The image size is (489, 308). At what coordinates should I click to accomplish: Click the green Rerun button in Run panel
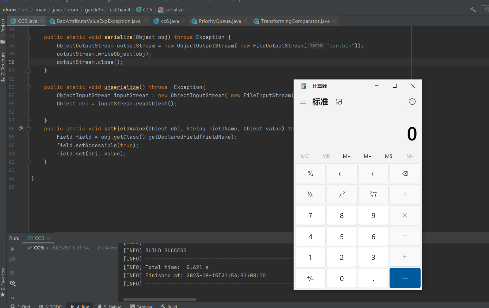[x=12, y=249]
